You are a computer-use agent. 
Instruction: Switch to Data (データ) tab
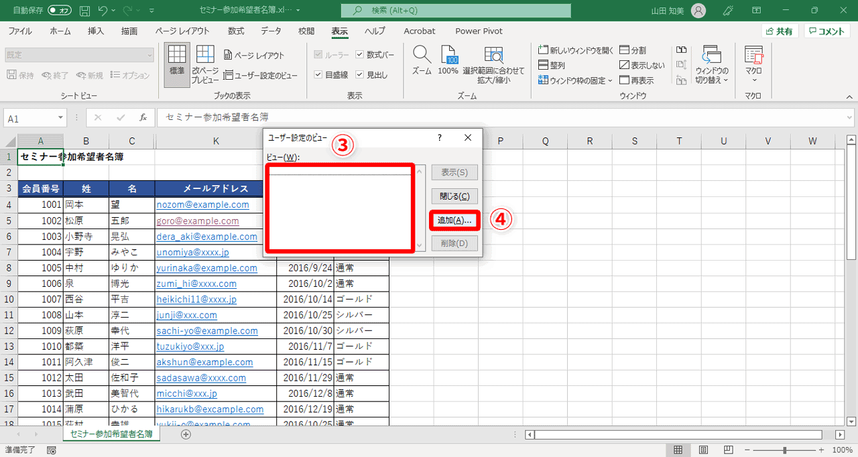click(x=271, y=31)
